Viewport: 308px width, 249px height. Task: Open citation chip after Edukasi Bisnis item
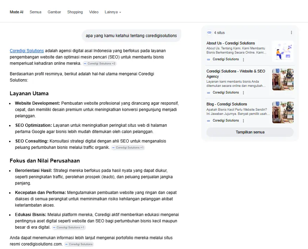[69, 227]
